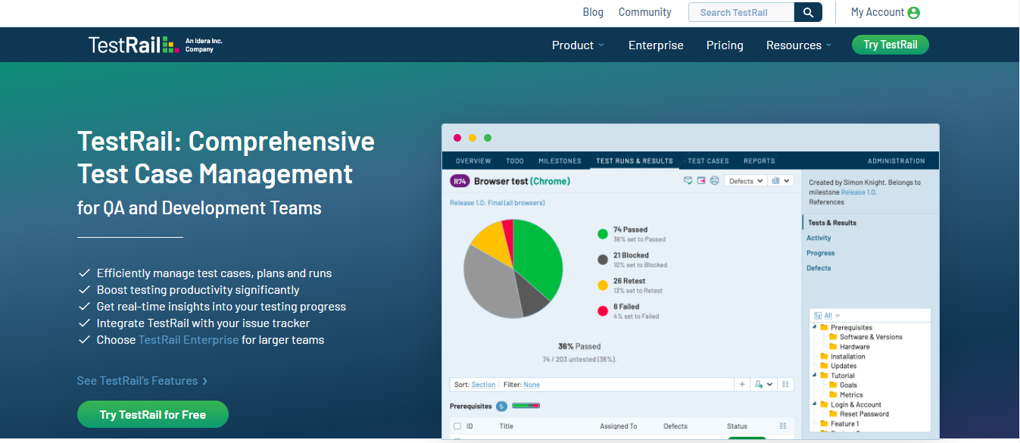Open the Community link
Screen dimensions: 1020x443
[645, 12]
